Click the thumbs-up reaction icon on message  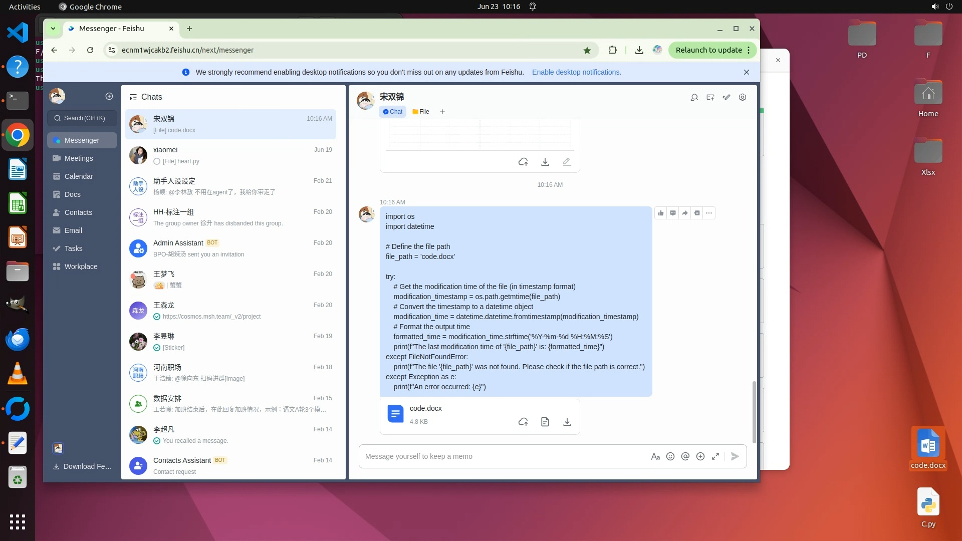pos(661,213)
